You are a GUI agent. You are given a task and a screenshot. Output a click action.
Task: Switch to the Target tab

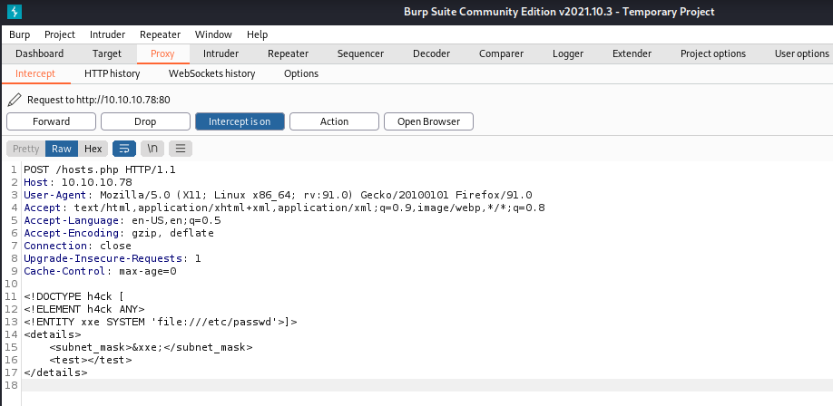coord(107,53)
